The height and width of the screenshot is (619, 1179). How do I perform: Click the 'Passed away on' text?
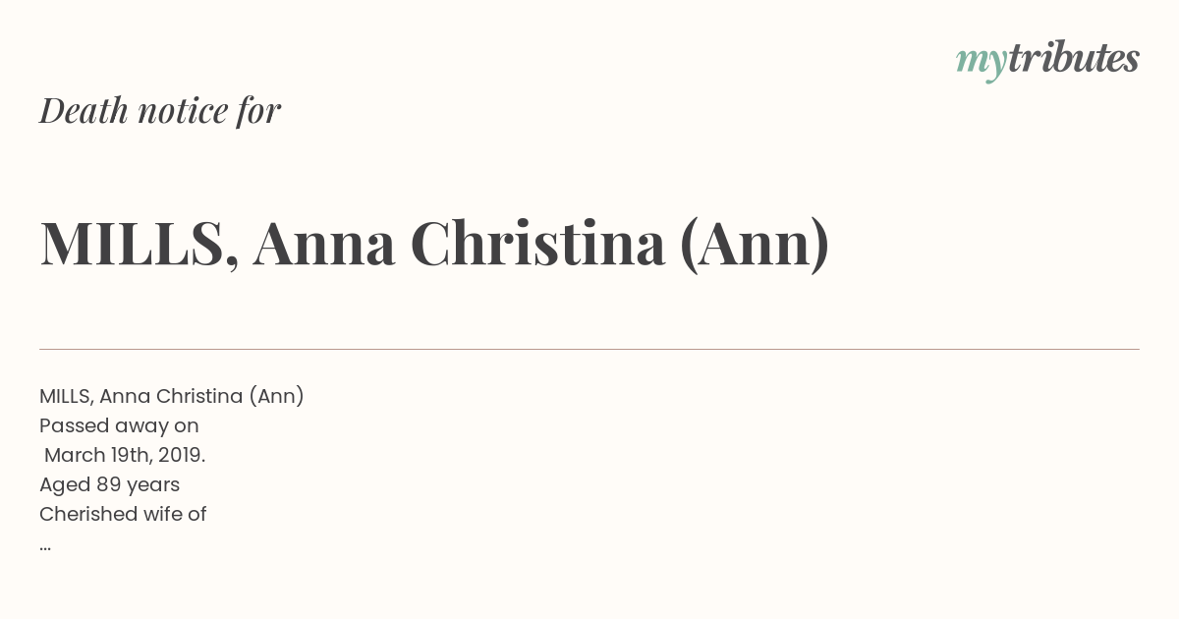119,426
